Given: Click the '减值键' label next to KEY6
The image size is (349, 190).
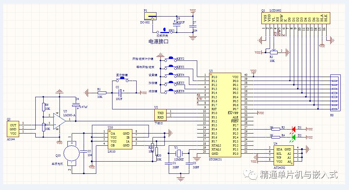Looking at the screenshot, I should [153, 91].
